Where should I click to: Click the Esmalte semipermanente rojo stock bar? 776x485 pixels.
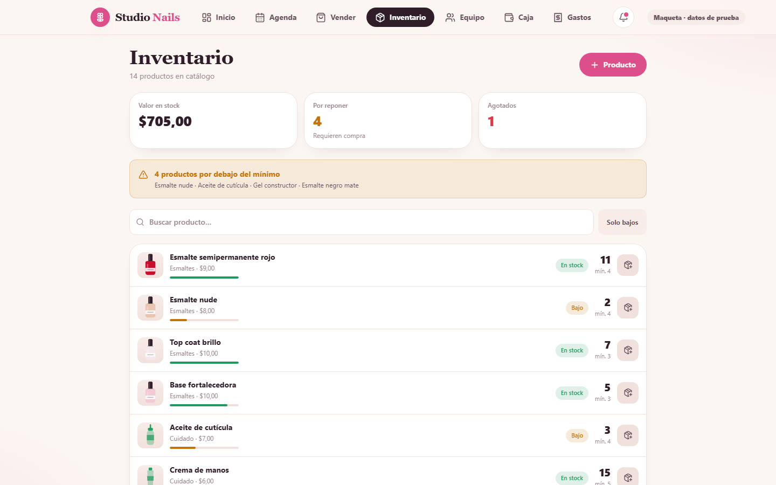tap(204, 278)
